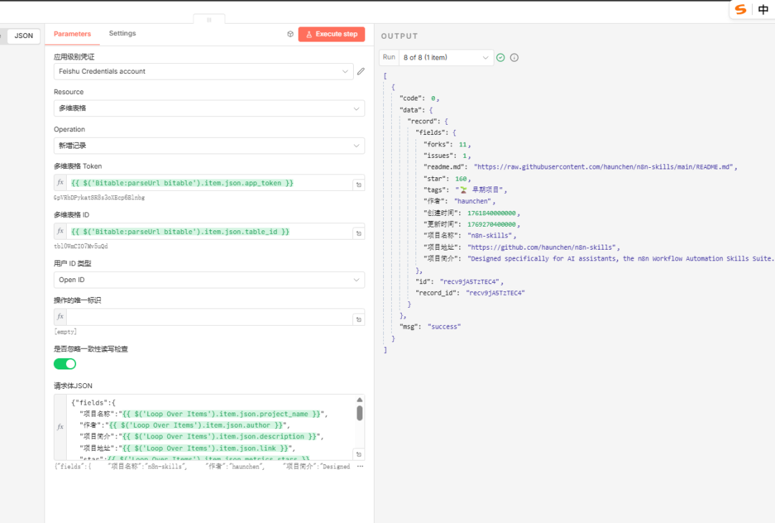Click the green success check icon in output
Viewport: 775px width, 523px height.
pyautogui.click(x=501, y=57)
